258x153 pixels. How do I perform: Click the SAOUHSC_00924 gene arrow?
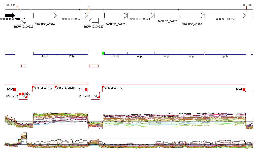point(141,16)
